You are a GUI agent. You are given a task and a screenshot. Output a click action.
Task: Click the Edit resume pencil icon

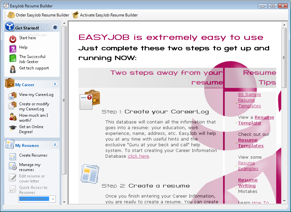coord(13,177)
